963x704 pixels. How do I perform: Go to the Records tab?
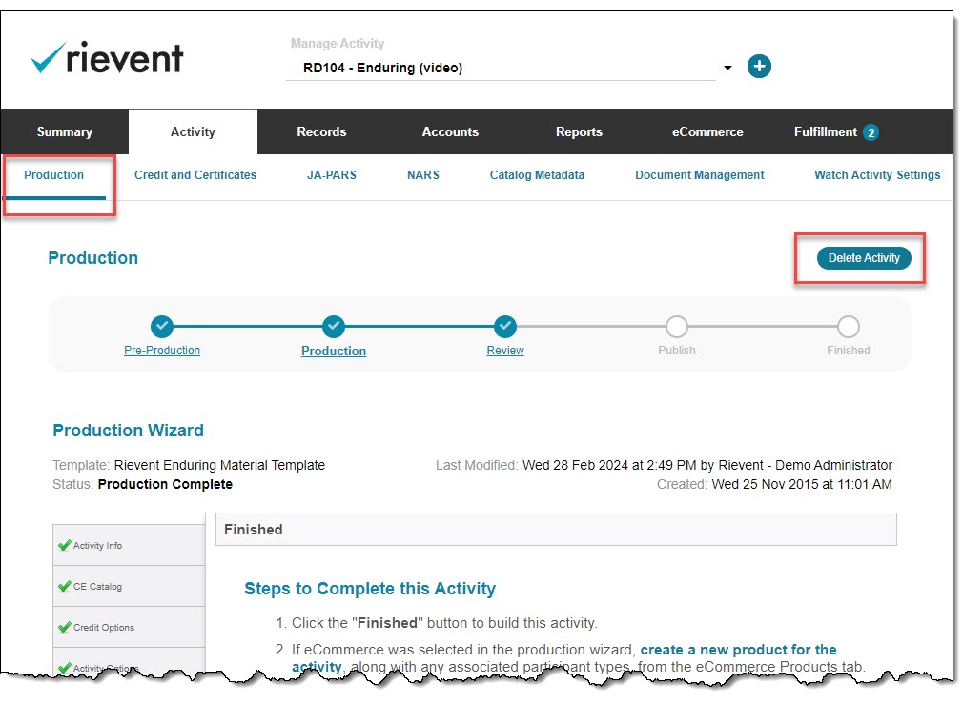(x=322, y=132)
